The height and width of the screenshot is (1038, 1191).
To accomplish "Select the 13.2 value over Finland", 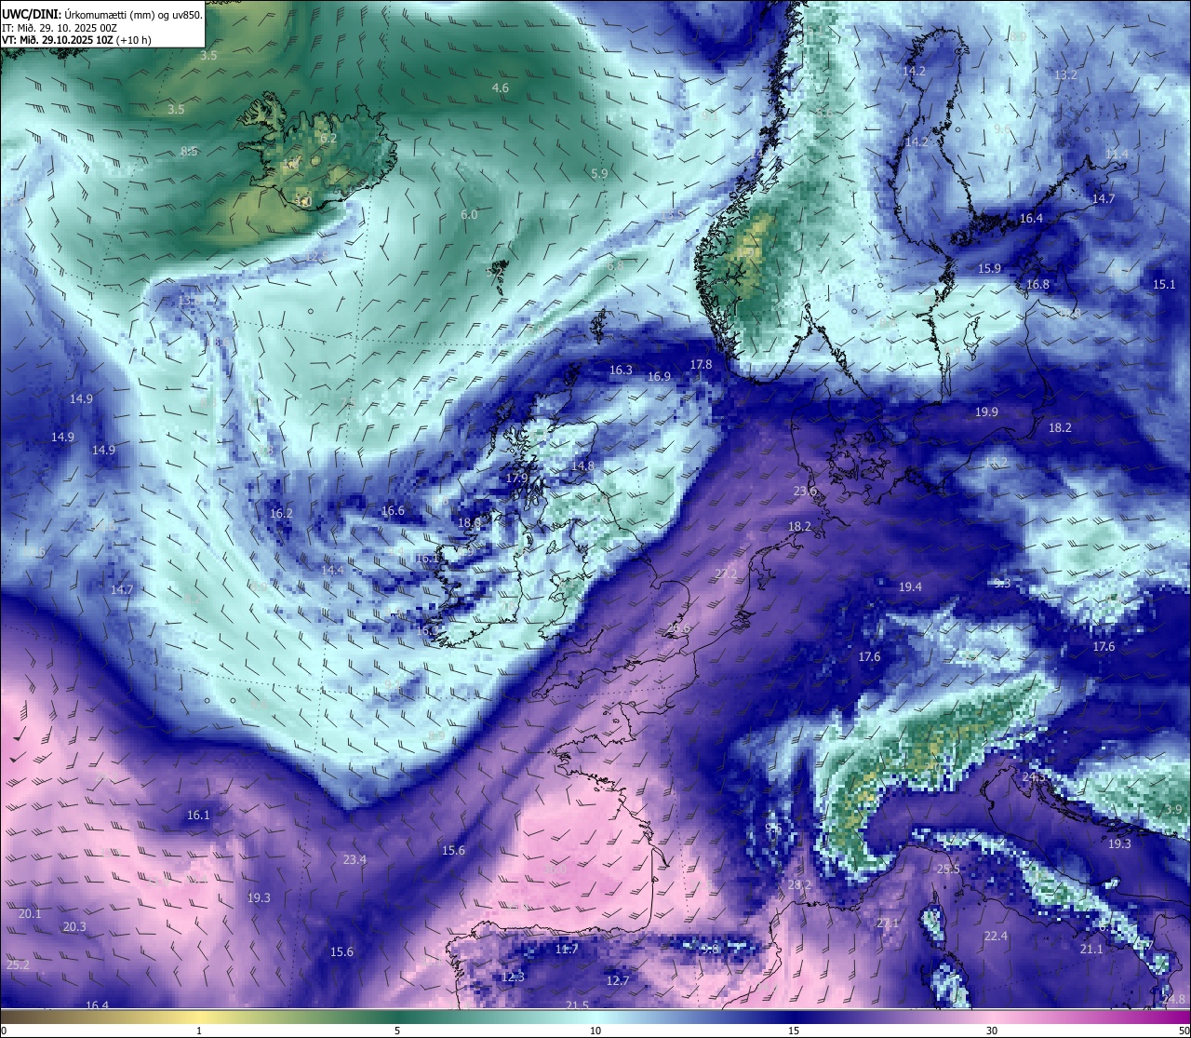I will 1065,75.
